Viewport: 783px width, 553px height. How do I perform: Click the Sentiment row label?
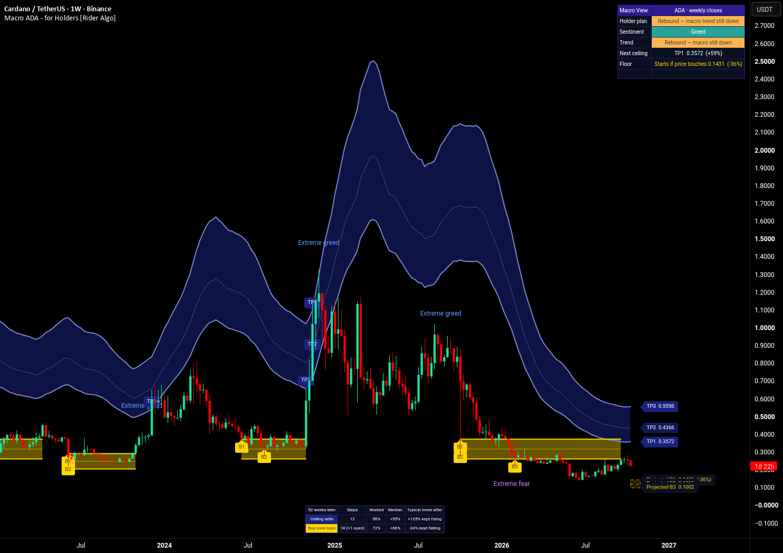(x=634, y=32)
